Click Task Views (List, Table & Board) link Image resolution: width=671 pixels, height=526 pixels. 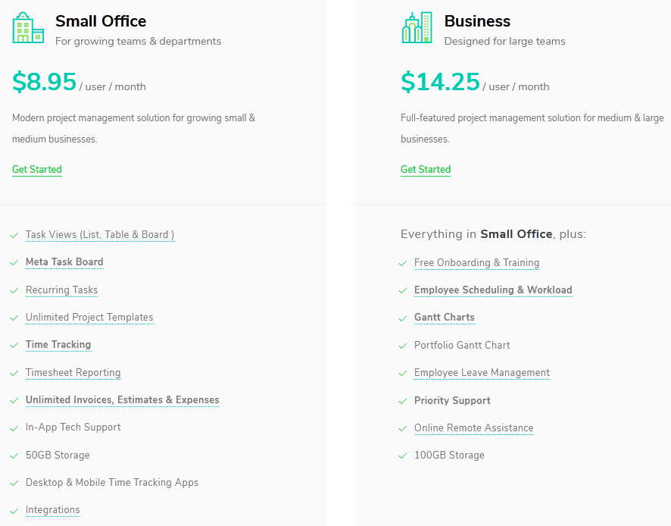point(99,235)
